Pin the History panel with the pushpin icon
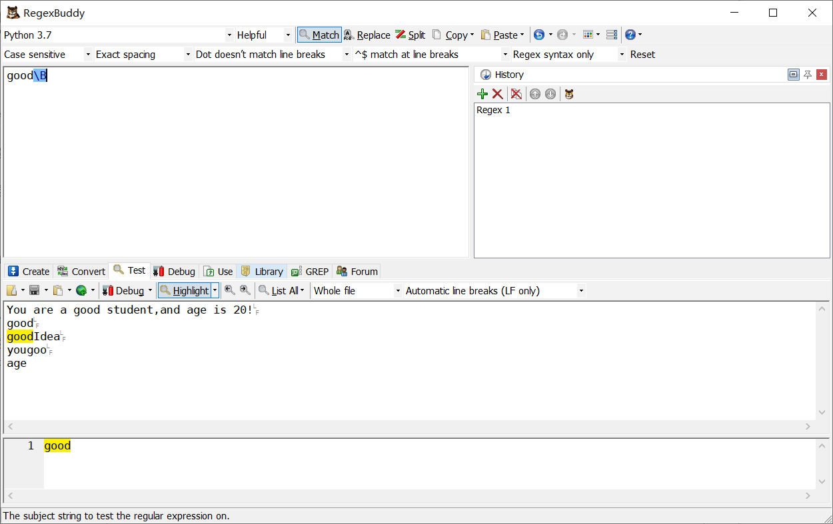Image resolution: width=833 pixels, height=524 pixels. (808, 75)
